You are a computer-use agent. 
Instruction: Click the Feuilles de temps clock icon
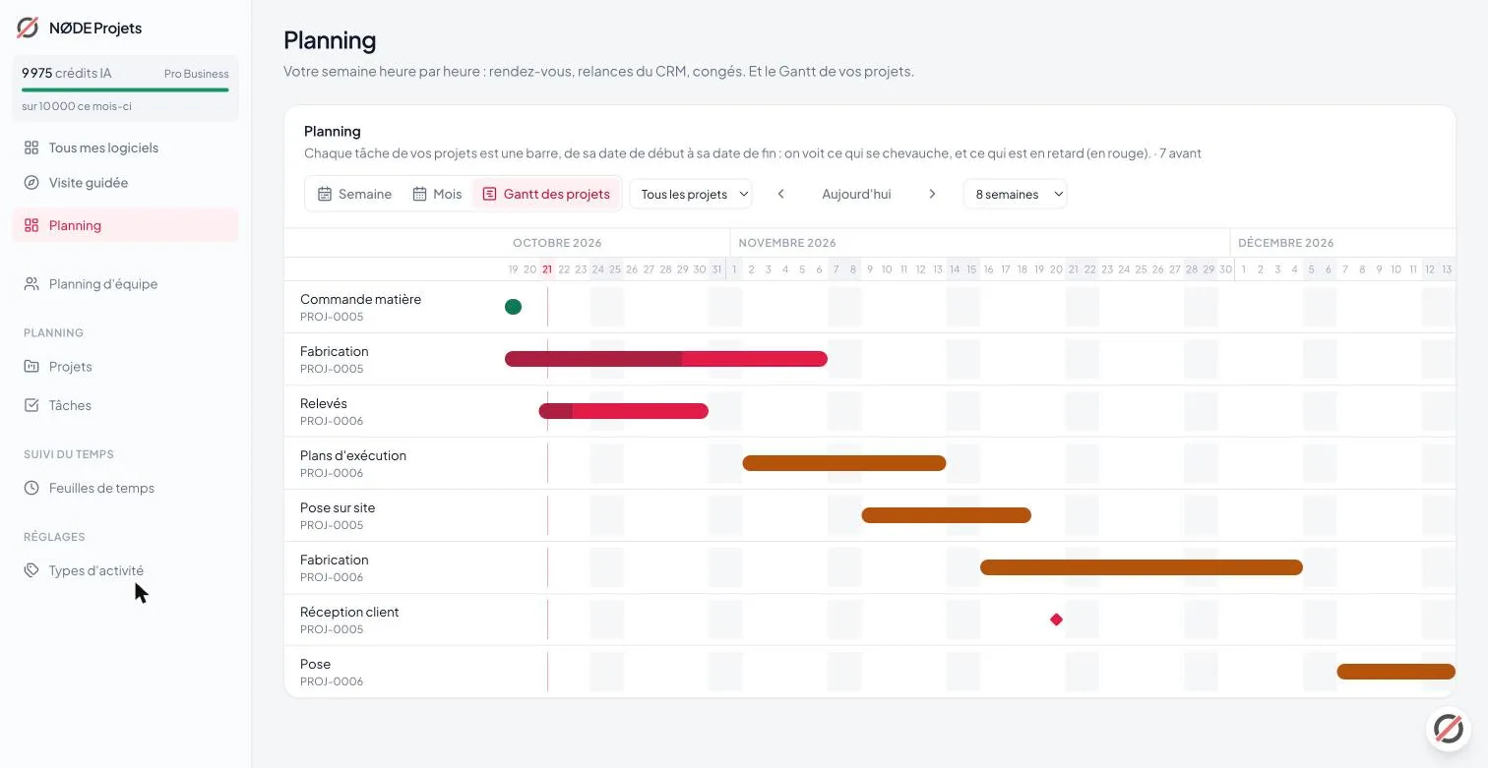coord(31,488)
